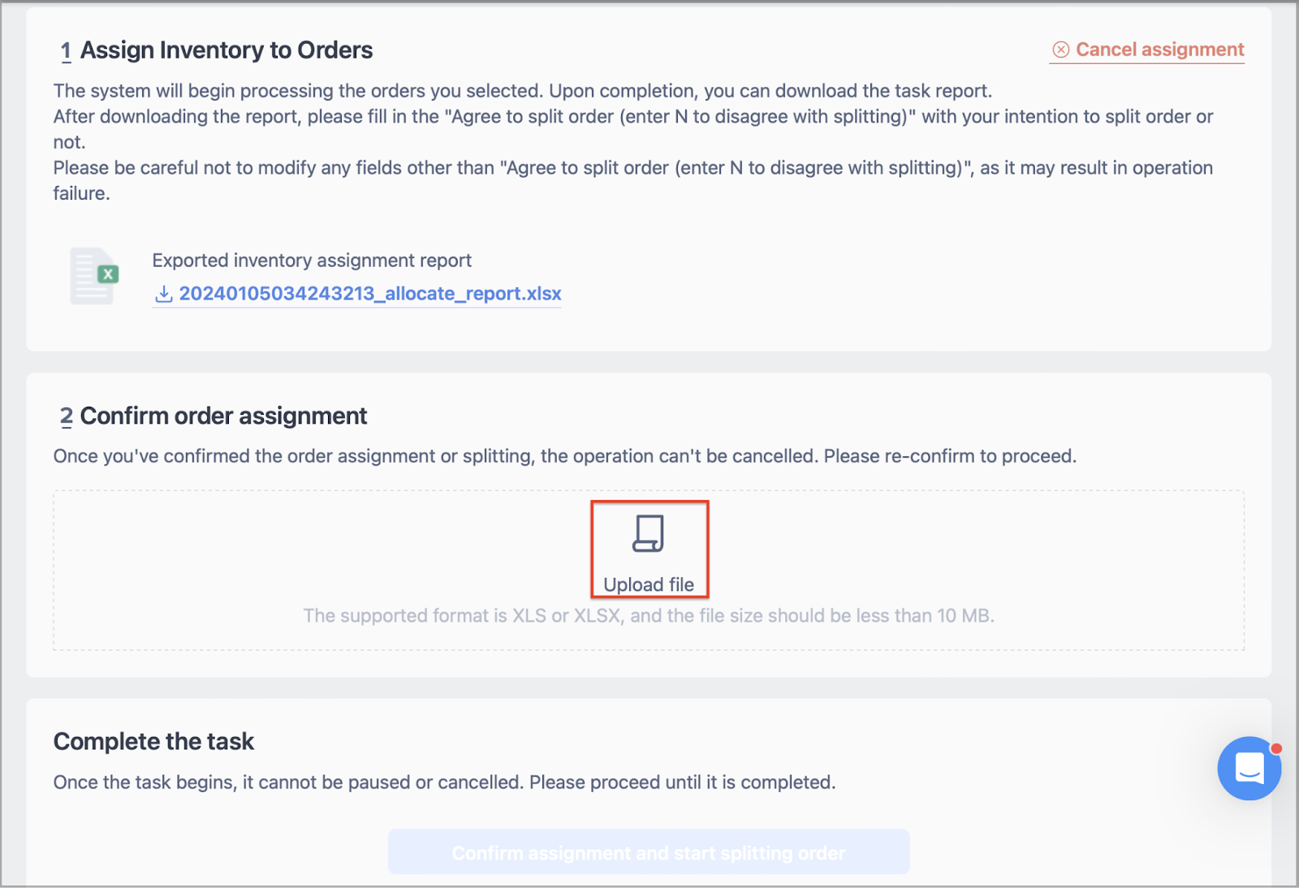Click the operation can't be cancelled warning text
Screen dimensions: 1299x888
565,456
